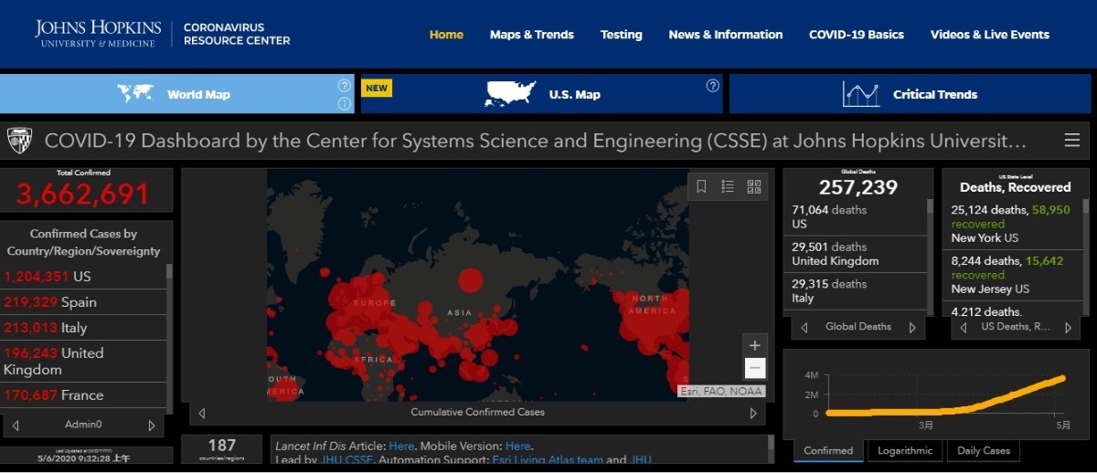Open the dashboard hamburger menu
The image size is (1097, 473).
pos(1072,141)
